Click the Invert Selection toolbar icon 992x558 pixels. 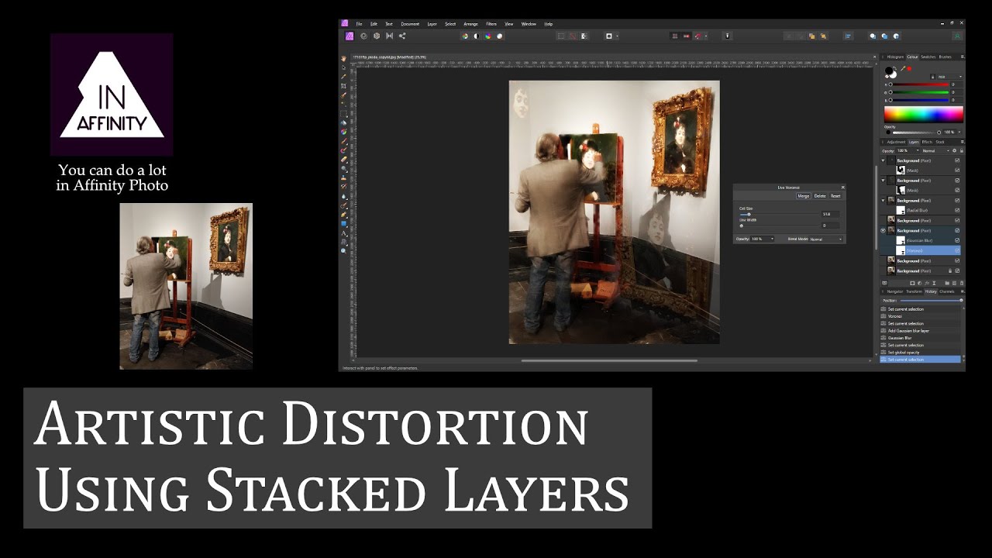tap(584, 36)
